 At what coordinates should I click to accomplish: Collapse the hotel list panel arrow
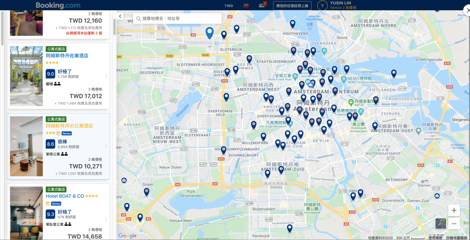pos(120,16)
